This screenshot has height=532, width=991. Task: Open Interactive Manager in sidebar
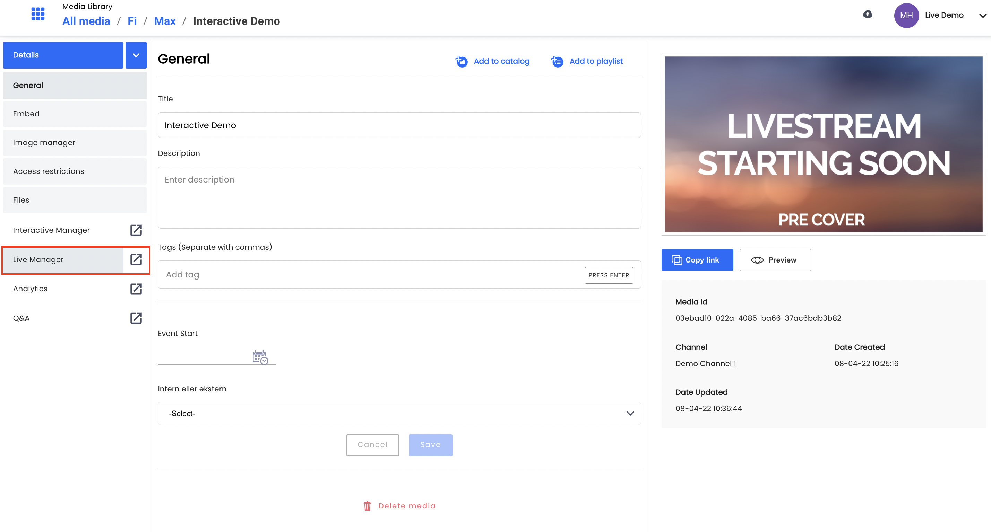coord(51,230)
